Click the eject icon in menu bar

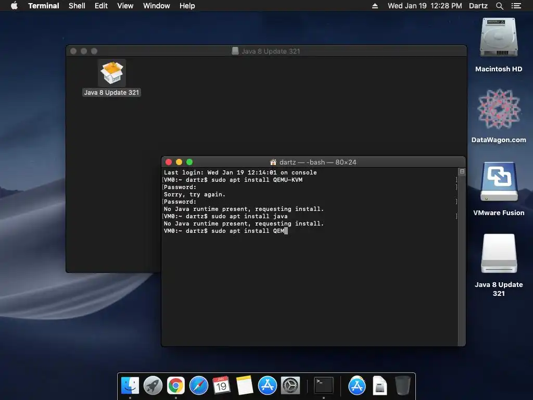point(375,6)
